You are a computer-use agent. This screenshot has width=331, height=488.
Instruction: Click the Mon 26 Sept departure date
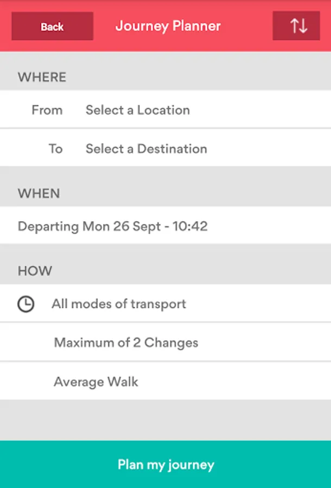tap(121, 226)
